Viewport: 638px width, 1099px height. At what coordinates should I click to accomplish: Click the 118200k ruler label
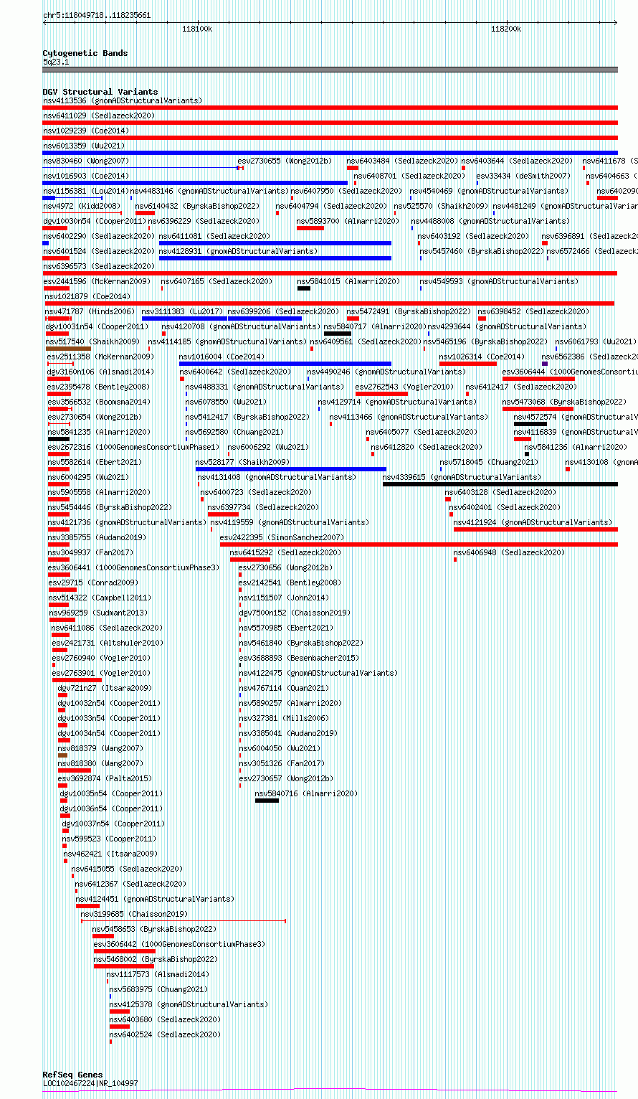pos(506,29)
